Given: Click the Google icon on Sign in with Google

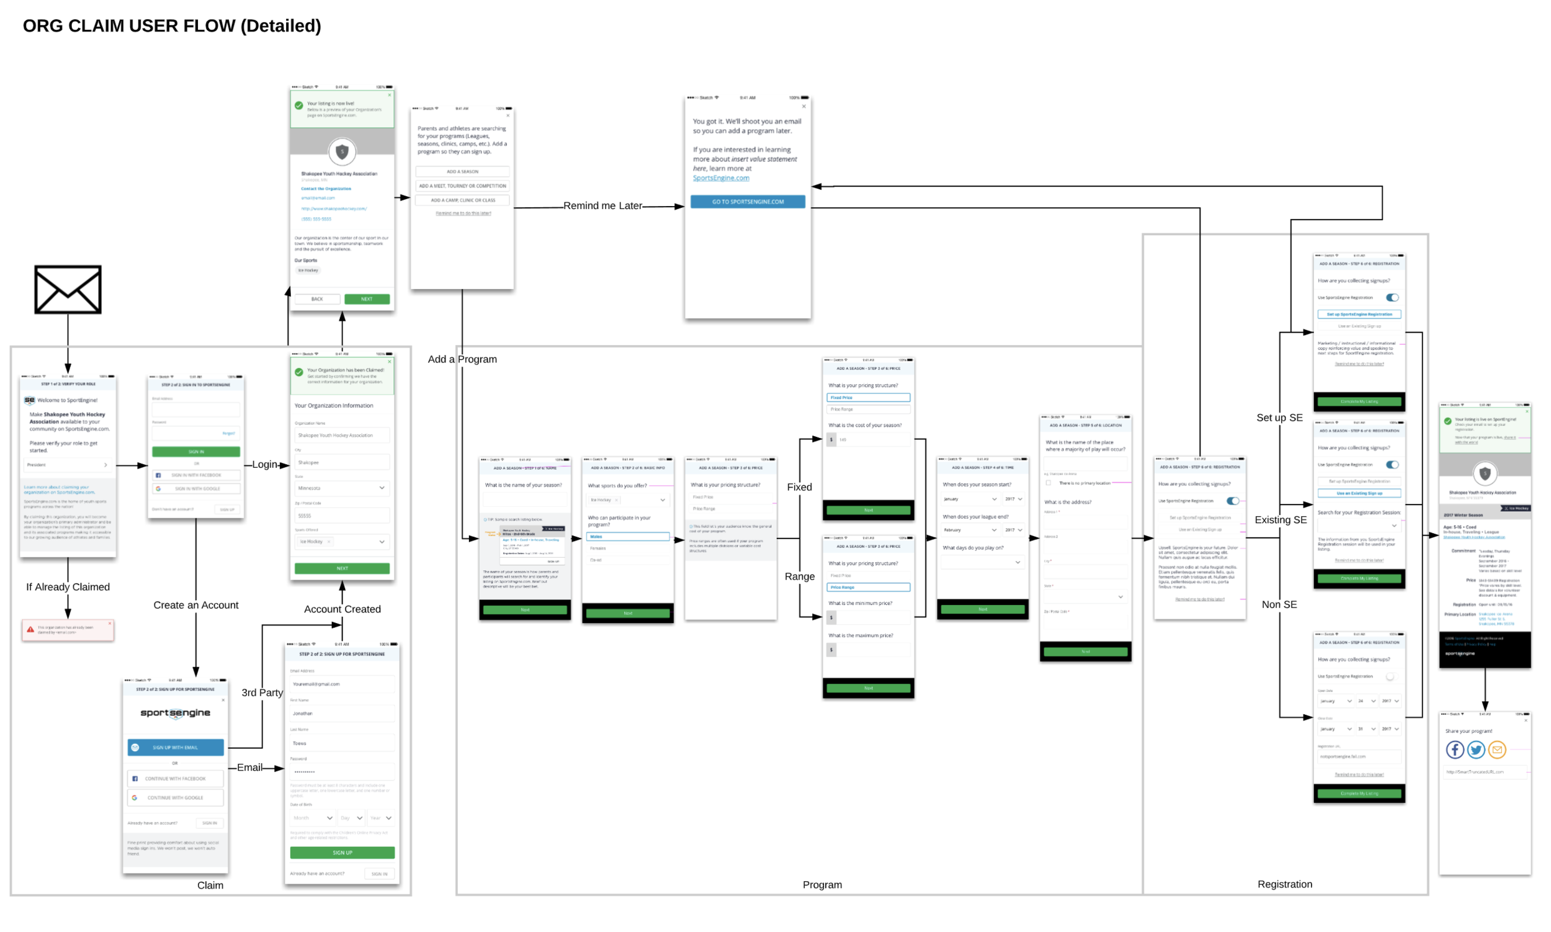Looking at the screenshot, I should [x=158, y=488].
